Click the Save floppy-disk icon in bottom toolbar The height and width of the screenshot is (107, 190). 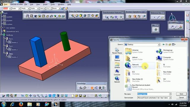[x=80, y=96]
